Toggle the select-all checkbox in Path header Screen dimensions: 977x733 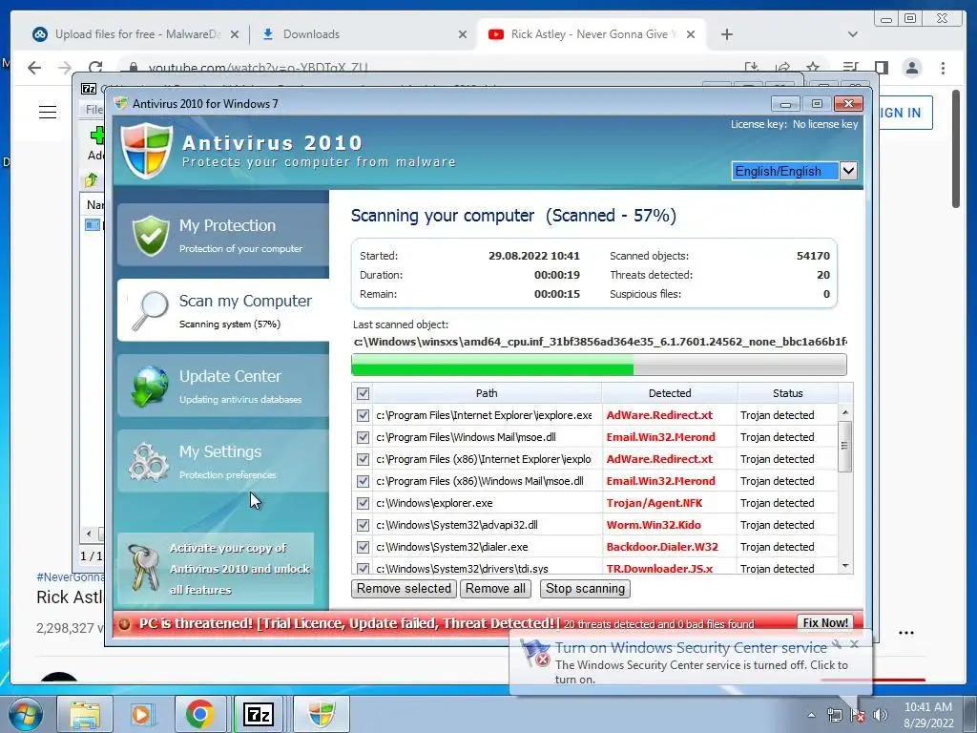pos(363,393)
